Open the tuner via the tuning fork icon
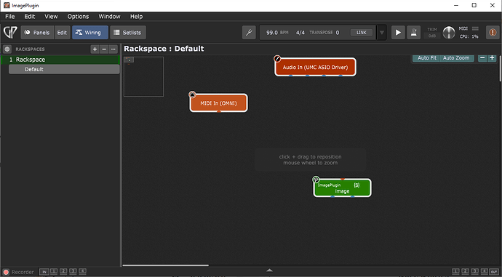Viewport: 502px width, 277px height. (249, 32)
